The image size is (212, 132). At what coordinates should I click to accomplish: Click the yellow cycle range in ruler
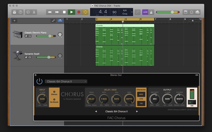[x=125, y=19]
